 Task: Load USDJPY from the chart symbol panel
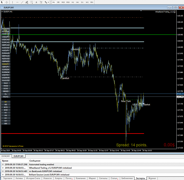click(x=6, y=37)
